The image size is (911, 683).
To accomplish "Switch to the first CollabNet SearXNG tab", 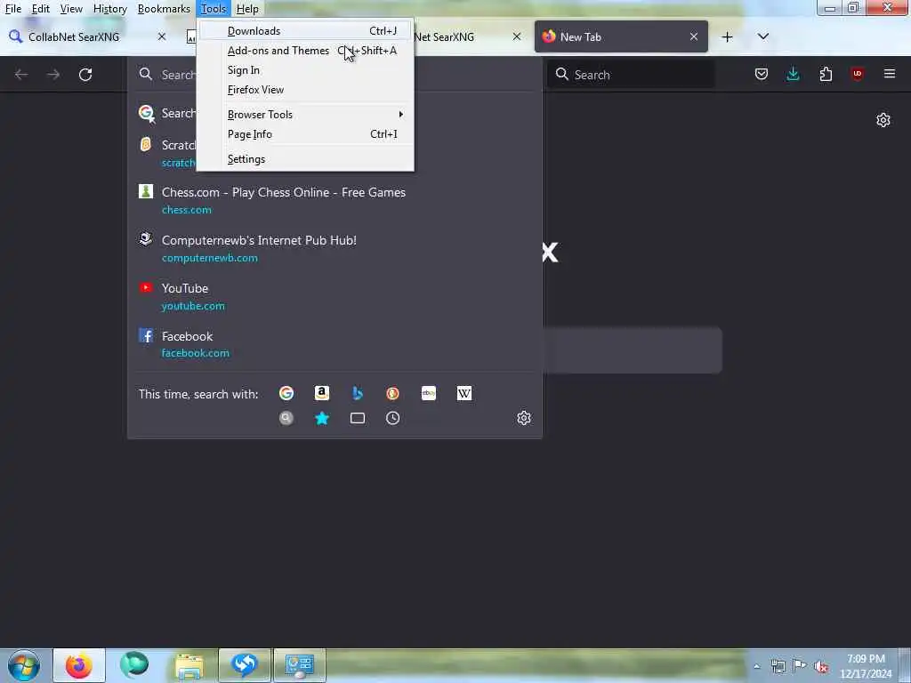I will [x=87, y=36].
